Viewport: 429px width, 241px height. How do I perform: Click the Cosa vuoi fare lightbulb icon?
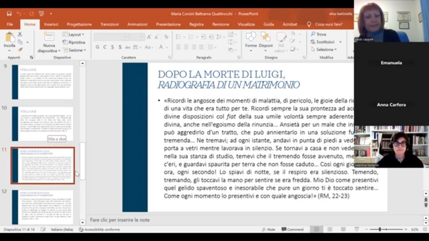(x=309, y=24)
